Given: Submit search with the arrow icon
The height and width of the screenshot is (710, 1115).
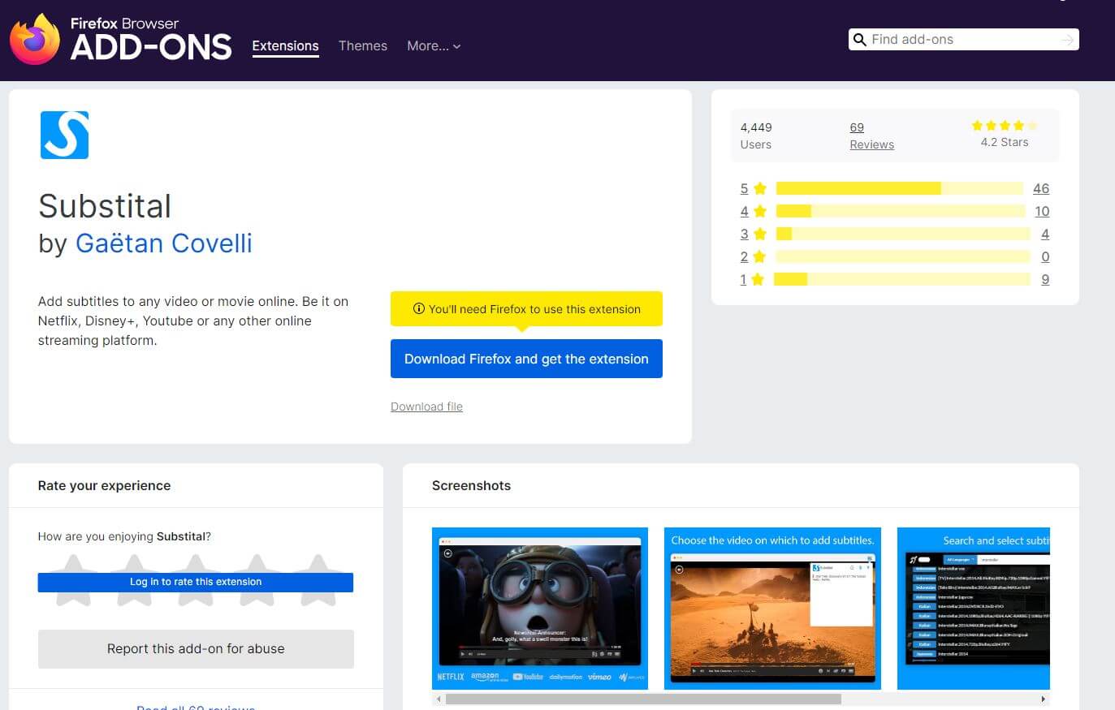Looking at the screenshot, I should click(x=1067, y=40).
